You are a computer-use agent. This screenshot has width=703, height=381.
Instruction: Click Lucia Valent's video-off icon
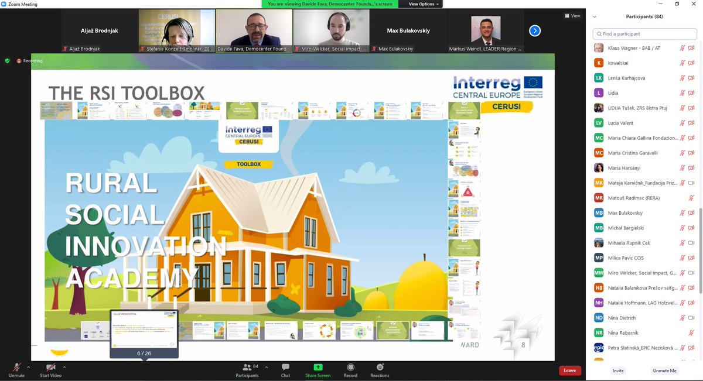click(692, 123)
